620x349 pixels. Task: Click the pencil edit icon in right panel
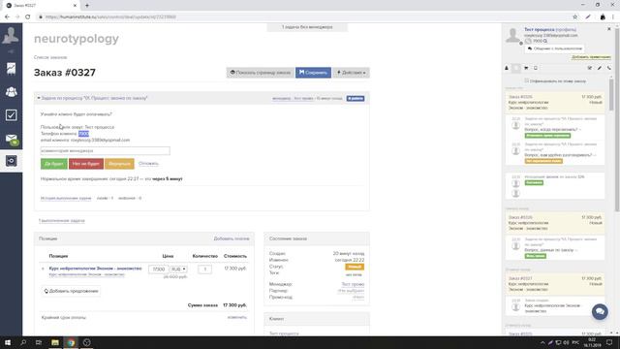600,68
